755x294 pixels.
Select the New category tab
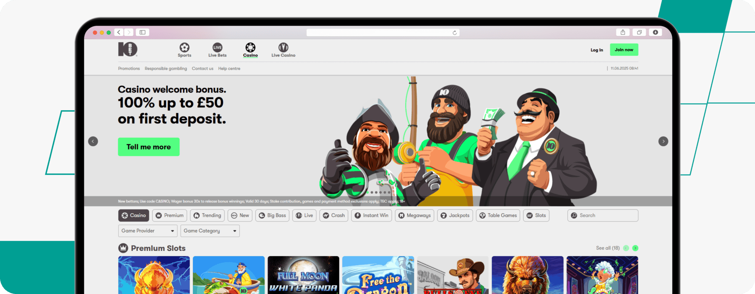pos(240,215)
